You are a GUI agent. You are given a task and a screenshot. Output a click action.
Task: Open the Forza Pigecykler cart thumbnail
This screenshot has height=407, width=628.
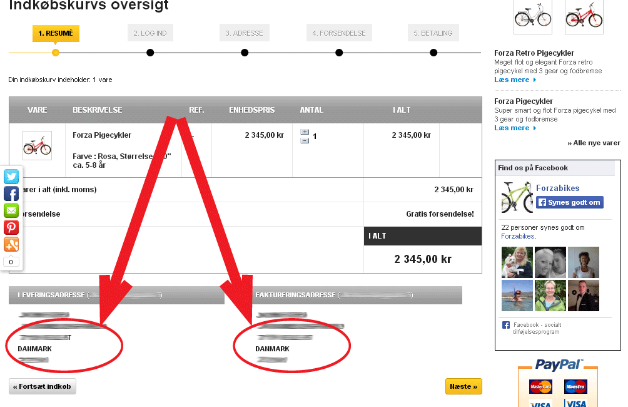tap(38, 145)
